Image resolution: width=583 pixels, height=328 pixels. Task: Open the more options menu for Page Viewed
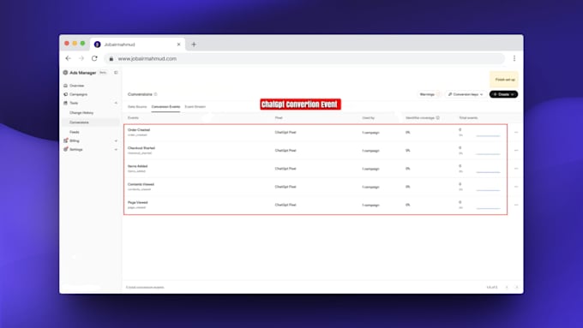pyautogui.click(x=516, y=205)
